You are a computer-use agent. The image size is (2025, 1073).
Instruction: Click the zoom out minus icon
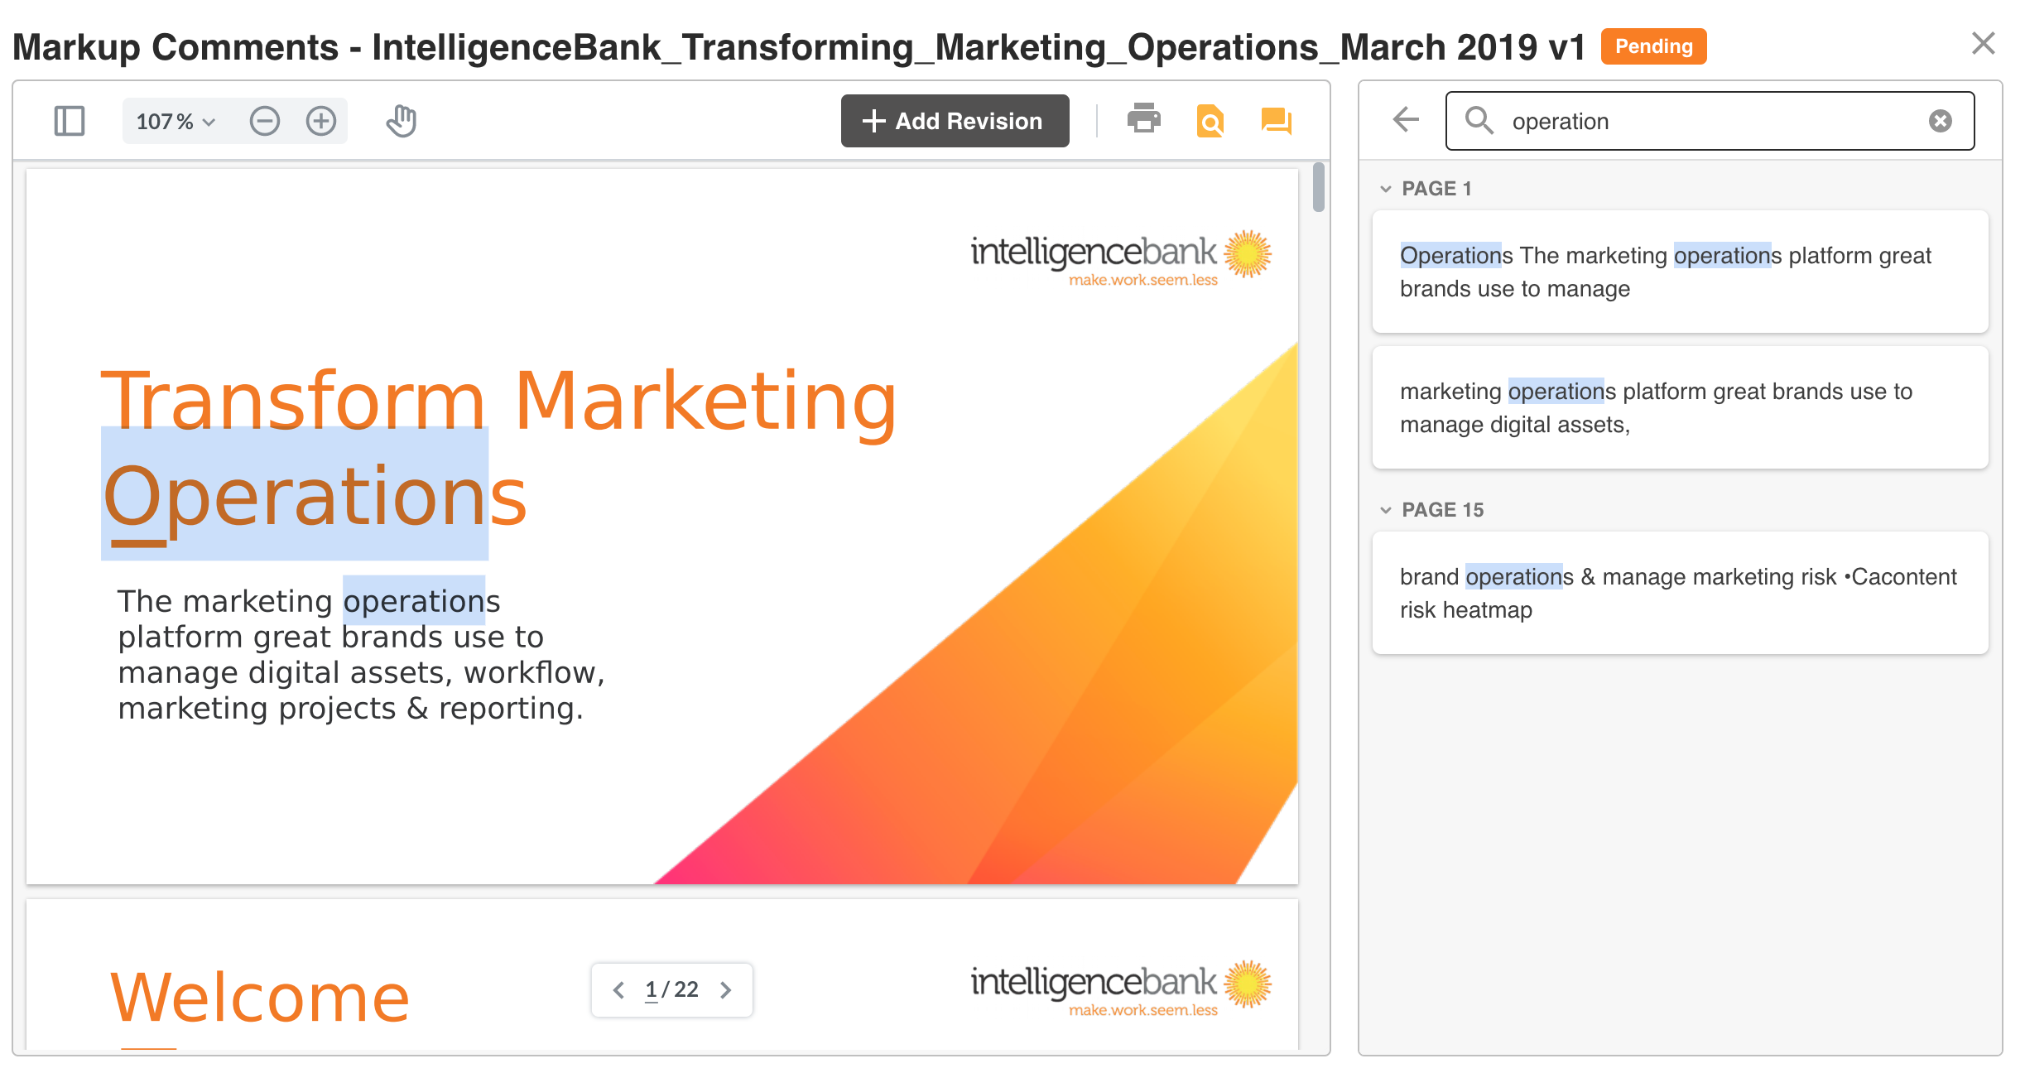coord(265,121)
